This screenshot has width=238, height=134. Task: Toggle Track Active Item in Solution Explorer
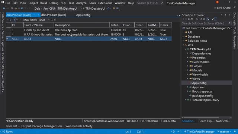[x=208, y=19]
